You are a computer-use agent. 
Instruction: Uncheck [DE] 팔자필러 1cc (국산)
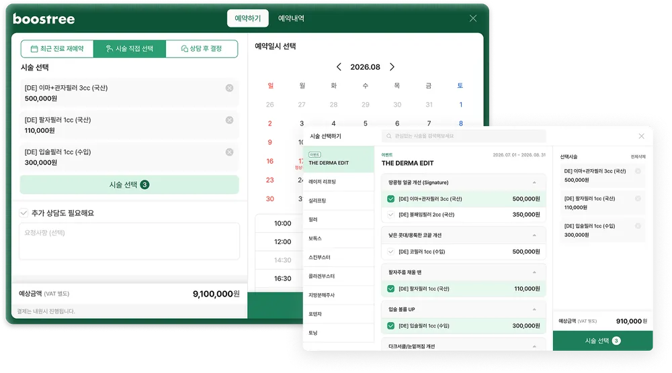click(x=390, y=288)
